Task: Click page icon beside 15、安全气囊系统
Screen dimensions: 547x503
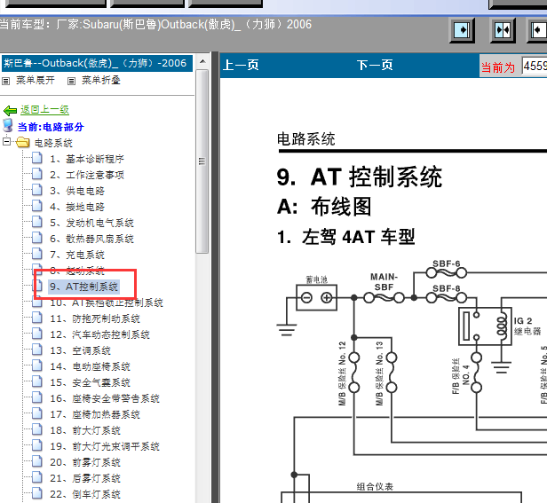Action: pos(37,381)
